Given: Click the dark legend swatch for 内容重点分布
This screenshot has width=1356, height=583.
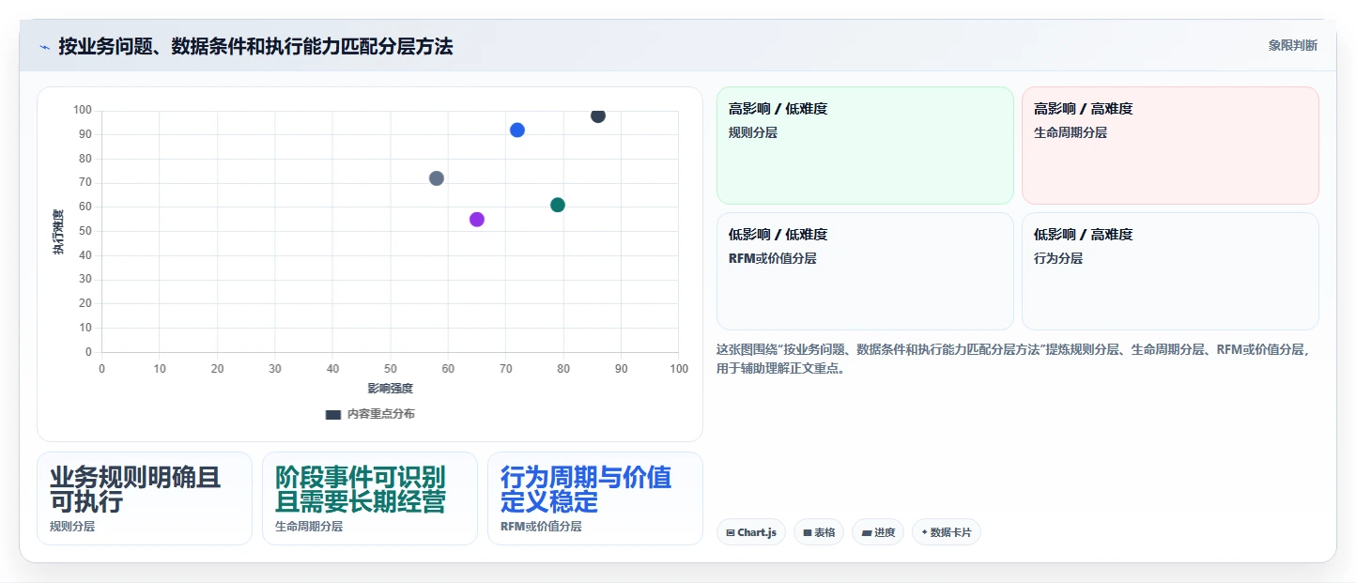Looking at the screenshot, I should click(x=333, y=414).
